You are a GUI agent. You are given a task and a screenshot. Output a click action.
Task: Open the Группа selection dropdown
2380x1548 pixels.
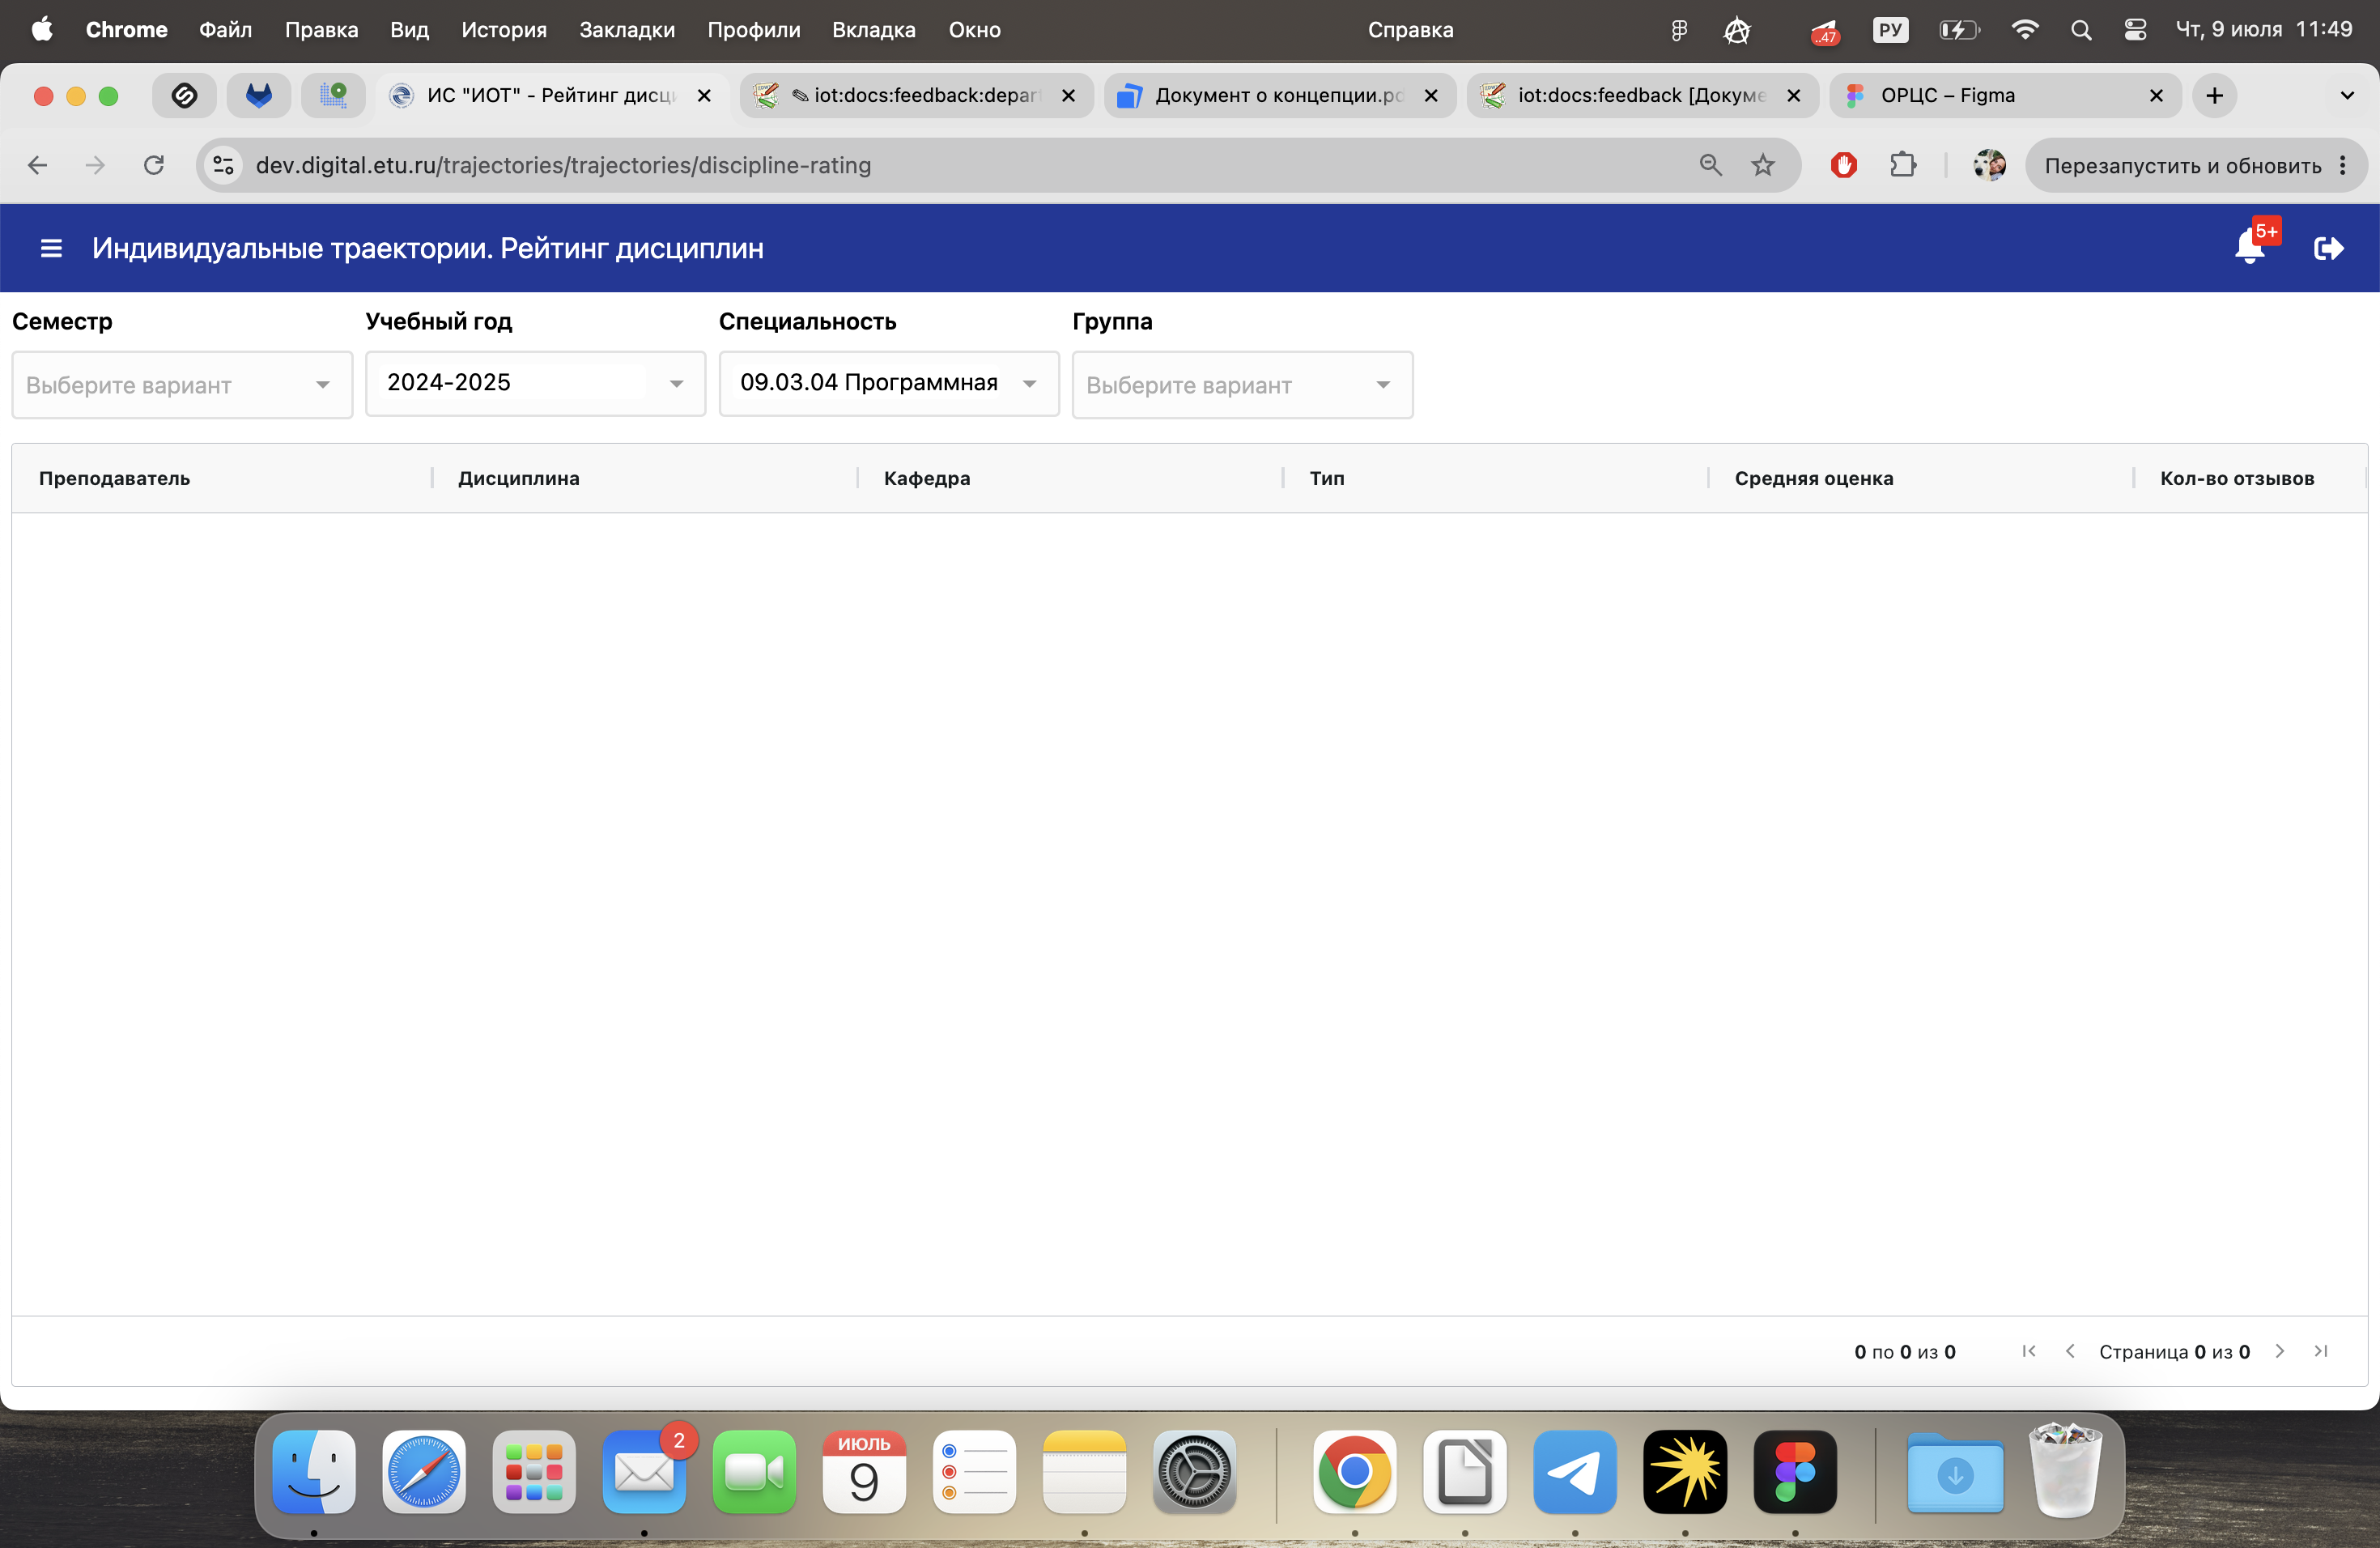pyautogui.click(x=1242, y=385)
